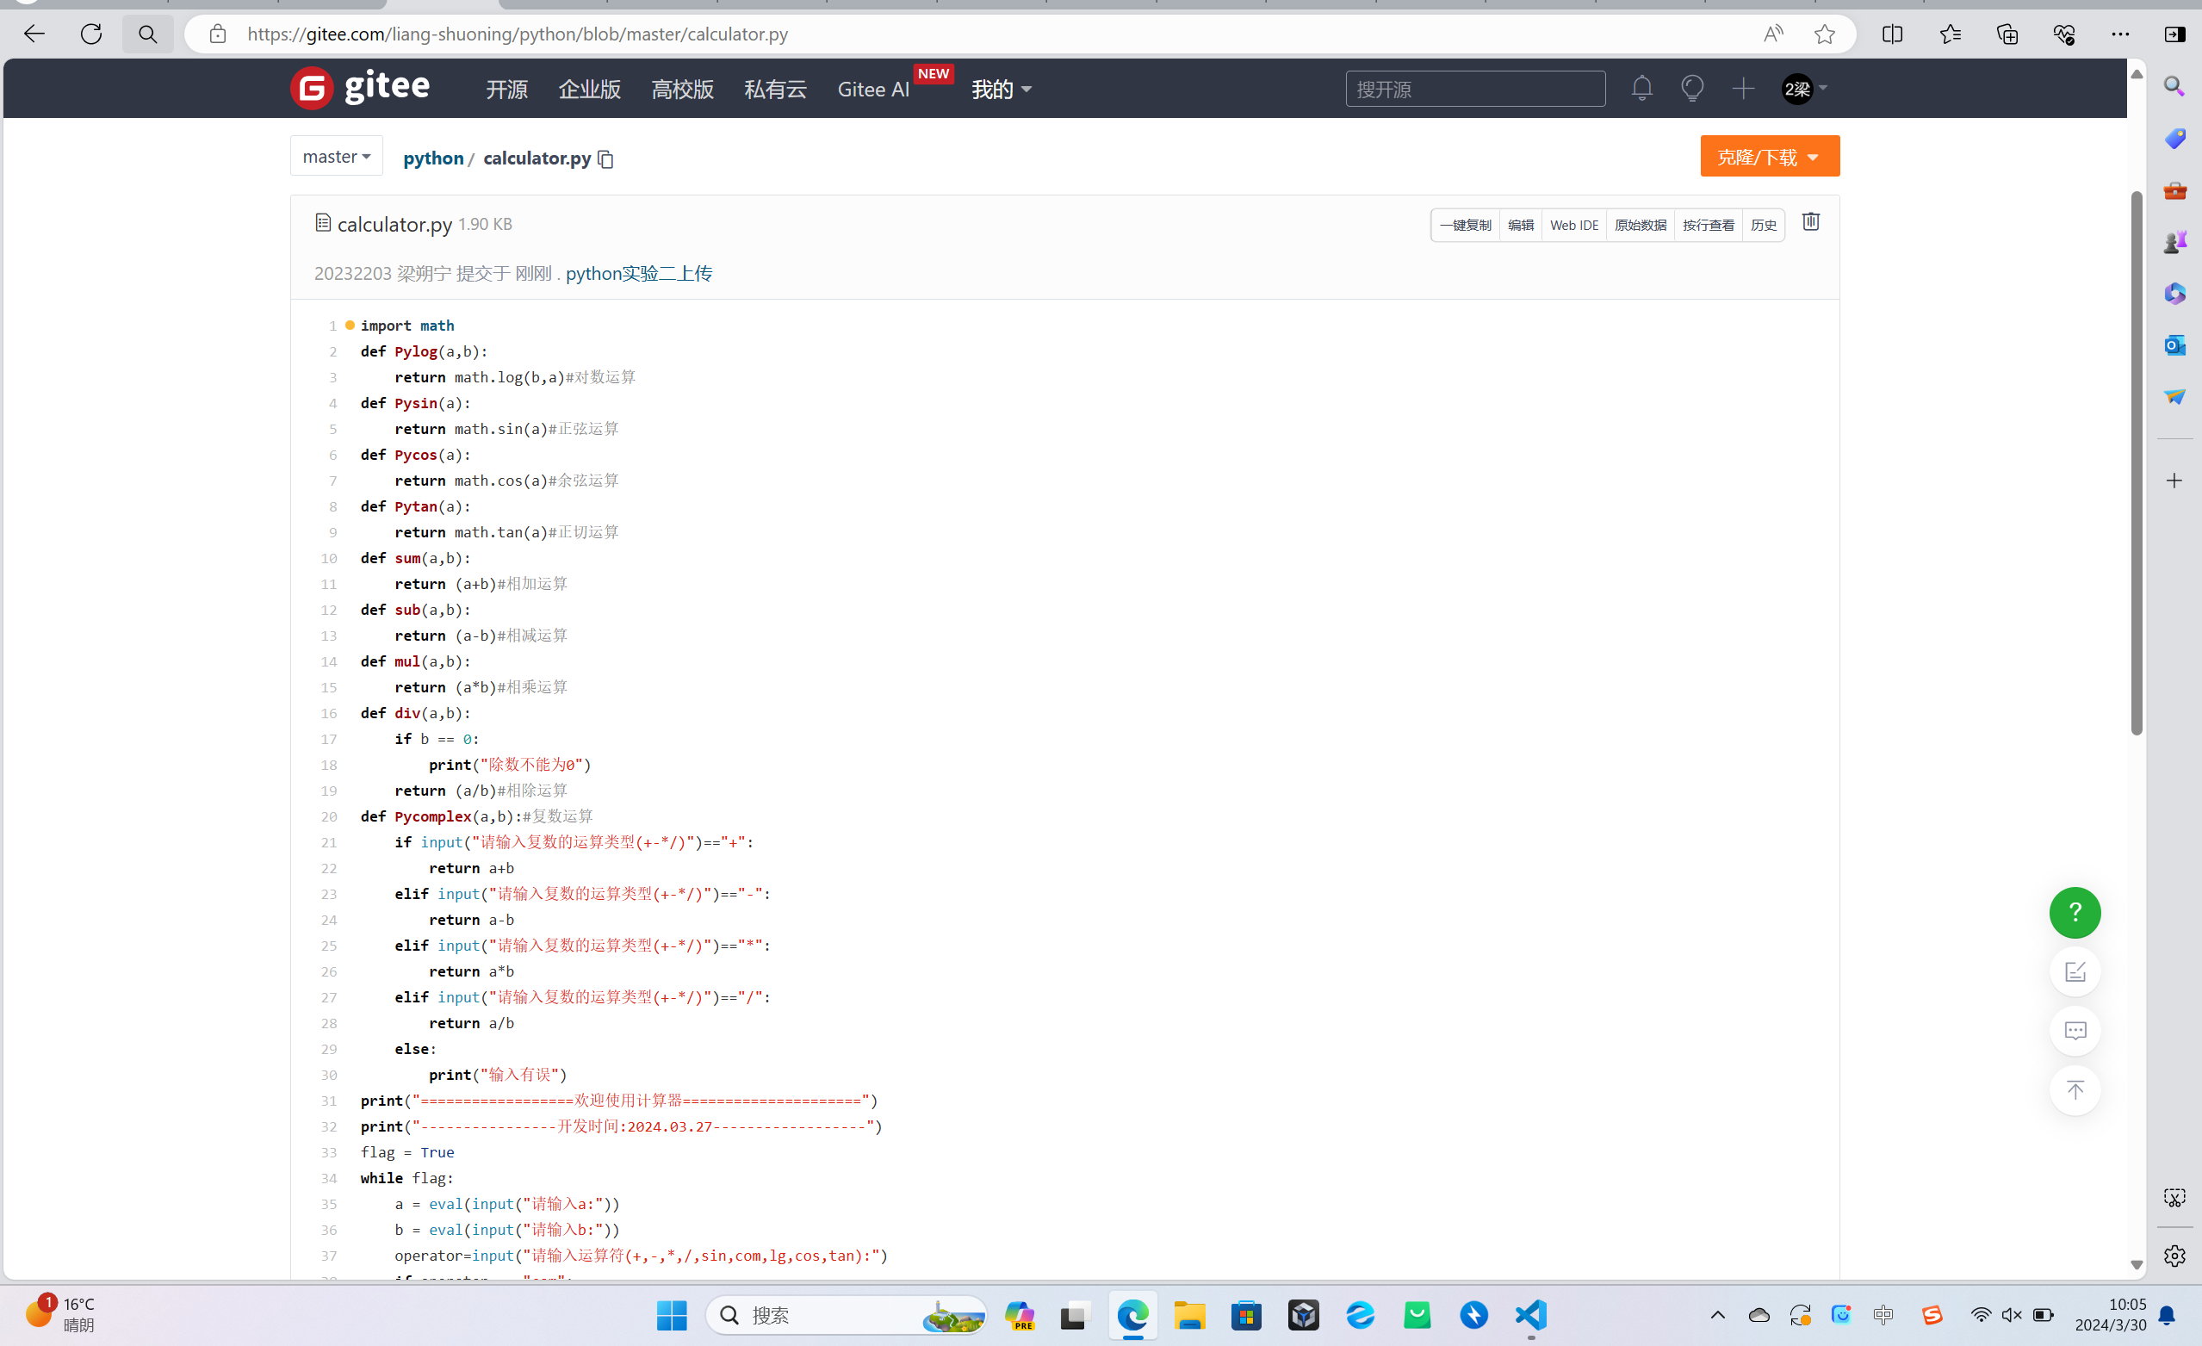Open the notifications bell icon
Screen dimensions: 2202x1346
pyautogui.click(x=1641, y=89)
